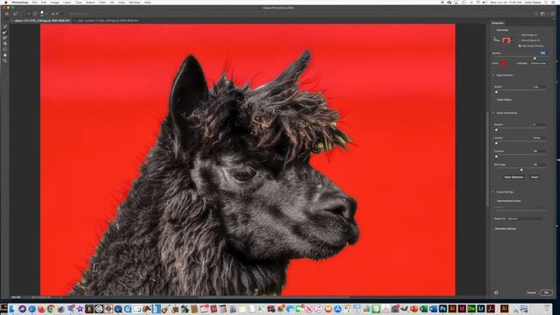Select the Quick Selection tool
The width and height of the screenshot is (560, 315).
point(5,26)
